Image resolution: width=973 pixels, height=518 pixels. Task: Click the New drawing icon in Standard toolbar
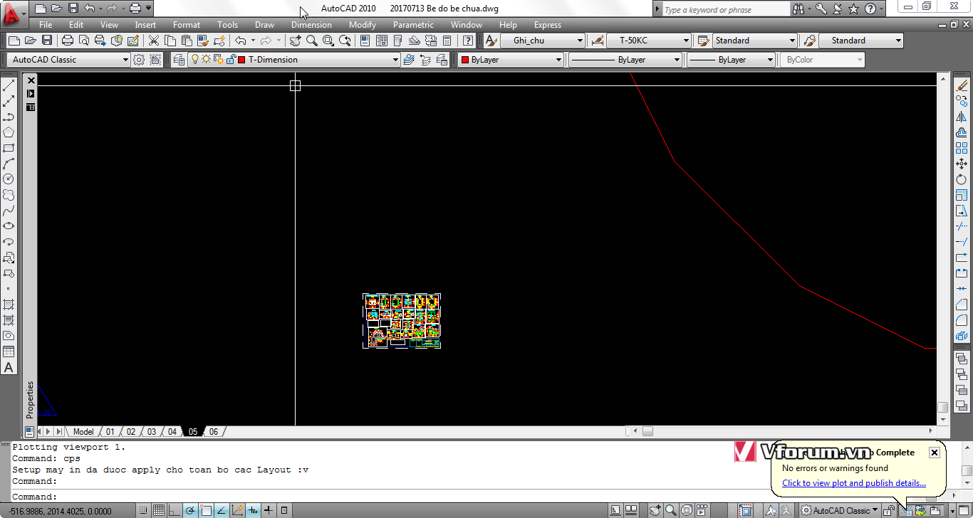(14, 41)
